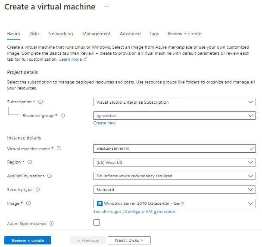Switch to the Advanced tab

[130, 34]
